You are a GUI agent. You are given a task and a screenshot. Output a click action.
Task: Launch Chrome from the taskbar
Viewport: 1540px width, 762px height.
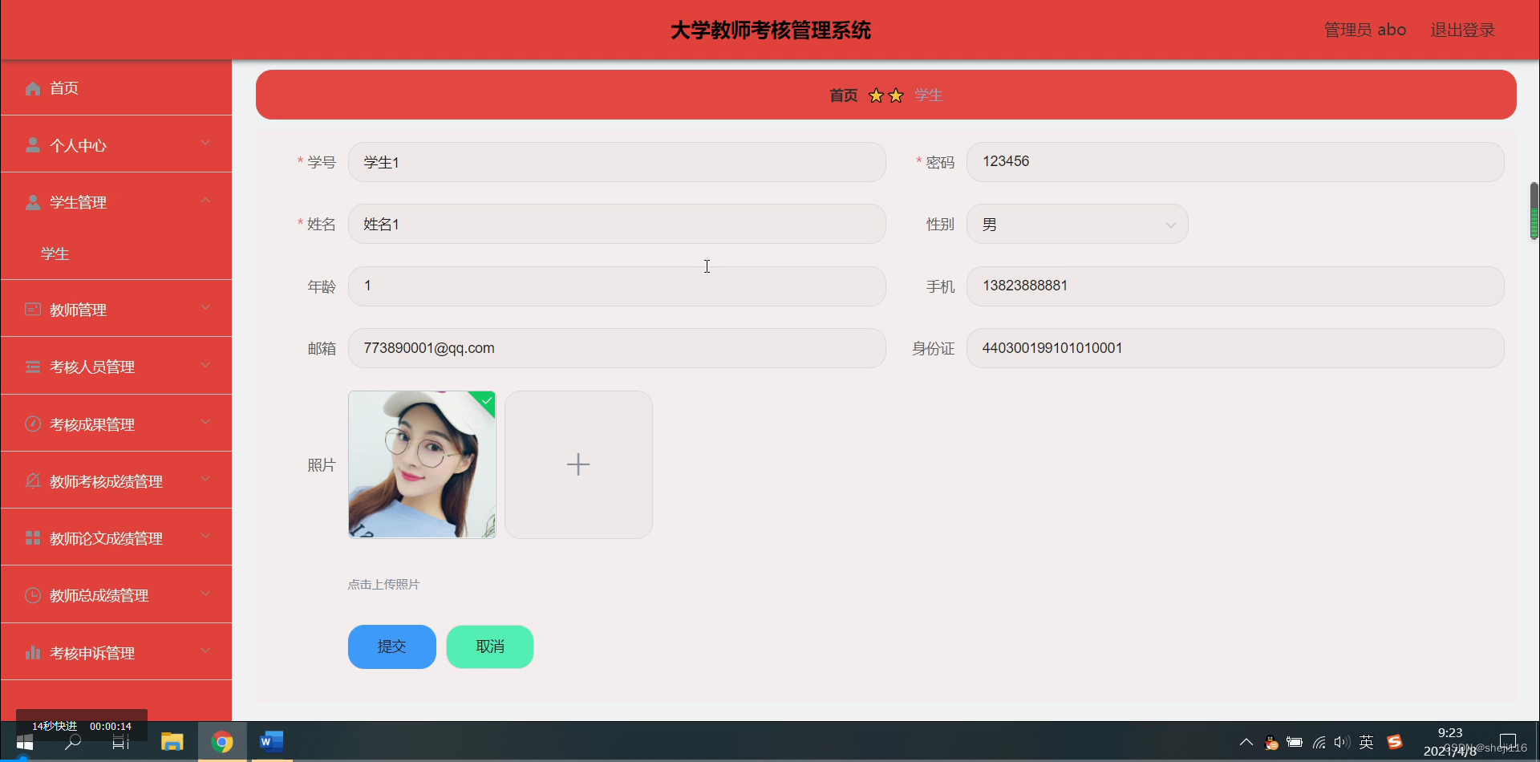222,741
